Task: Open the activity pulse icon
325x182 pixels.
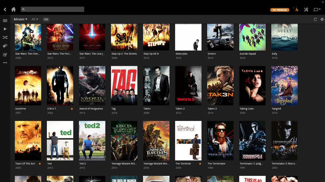Action: (296, 10)
